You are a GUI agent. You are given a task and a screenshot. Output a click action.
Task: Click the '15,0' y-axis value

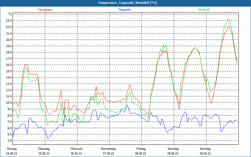pos(9,71)
